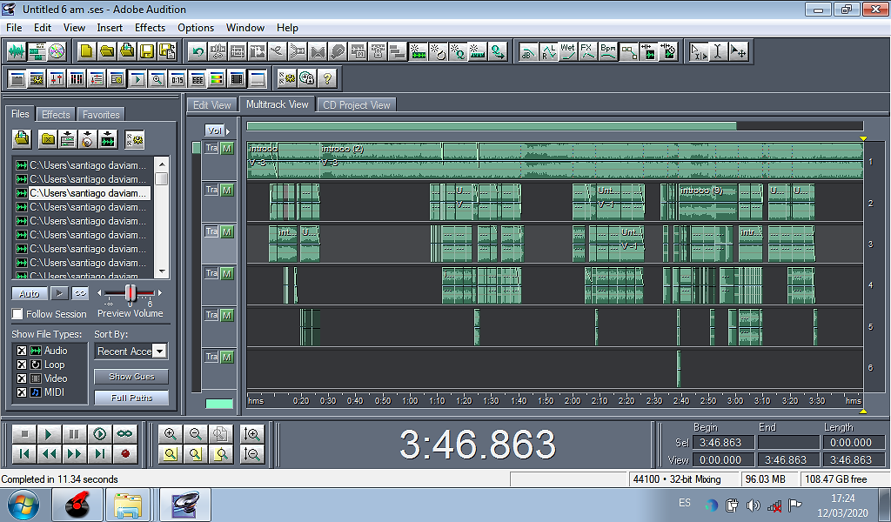Viewport: 891px width, 522px height.
Task: Click Stop button in transport
Action: [24, 434]
